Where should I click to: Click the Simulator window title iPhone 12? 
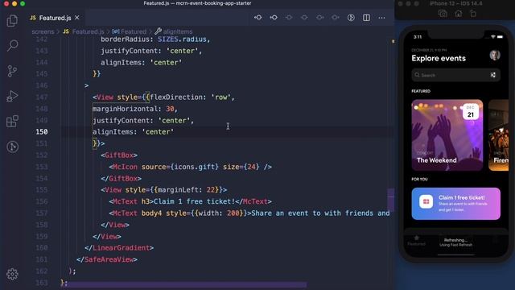456,3
